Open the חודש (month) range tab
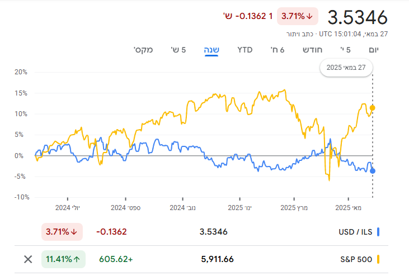The image size is (409, 276). [x=313, y=50]
